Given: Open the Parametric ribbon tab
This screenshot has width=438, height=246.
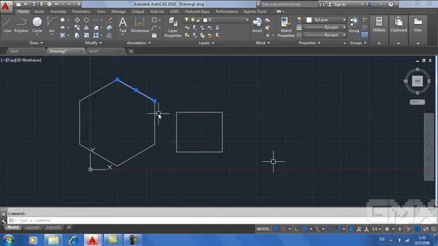Looking at the screenshot, I should (x=81, y=12).
